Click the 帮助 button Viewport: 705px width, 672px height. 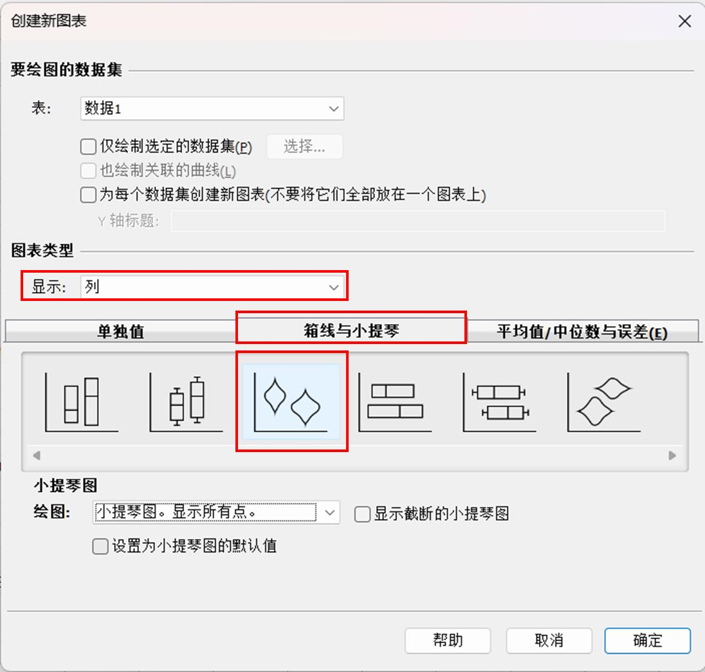448,640
